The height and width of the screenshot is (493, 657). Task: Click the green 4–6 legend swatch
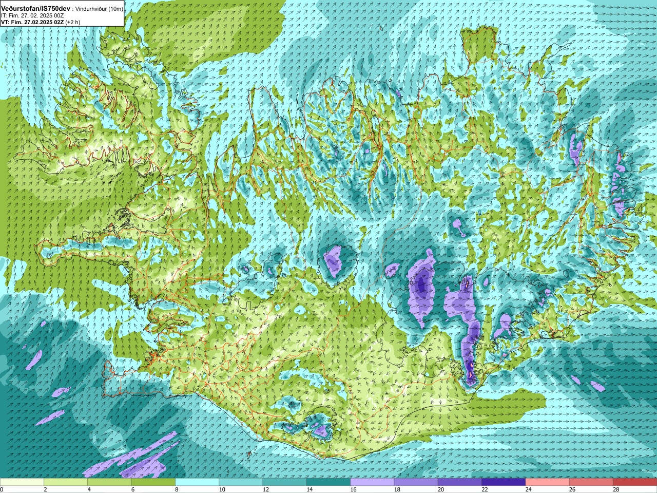tap(109, 482)
